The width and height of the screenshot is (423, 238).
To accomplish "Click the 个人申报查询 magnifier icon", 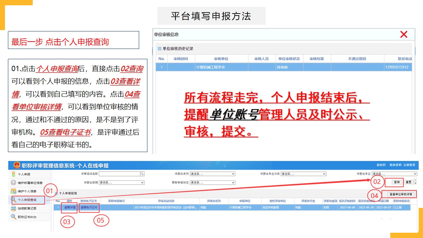I will 14,200.
